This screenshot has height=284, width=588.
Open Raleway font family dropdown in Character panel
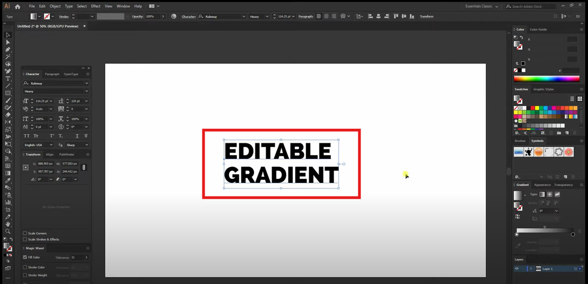coord(86,84)
